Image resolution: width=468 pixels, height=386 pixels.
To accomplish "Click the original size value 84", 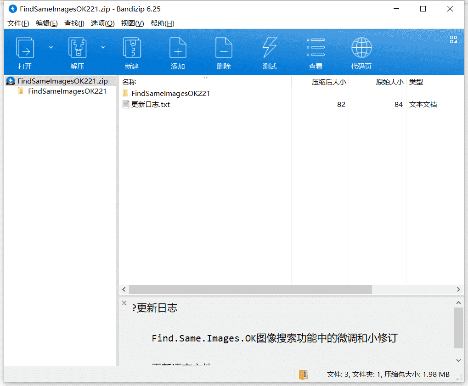I will click(399, 104).
